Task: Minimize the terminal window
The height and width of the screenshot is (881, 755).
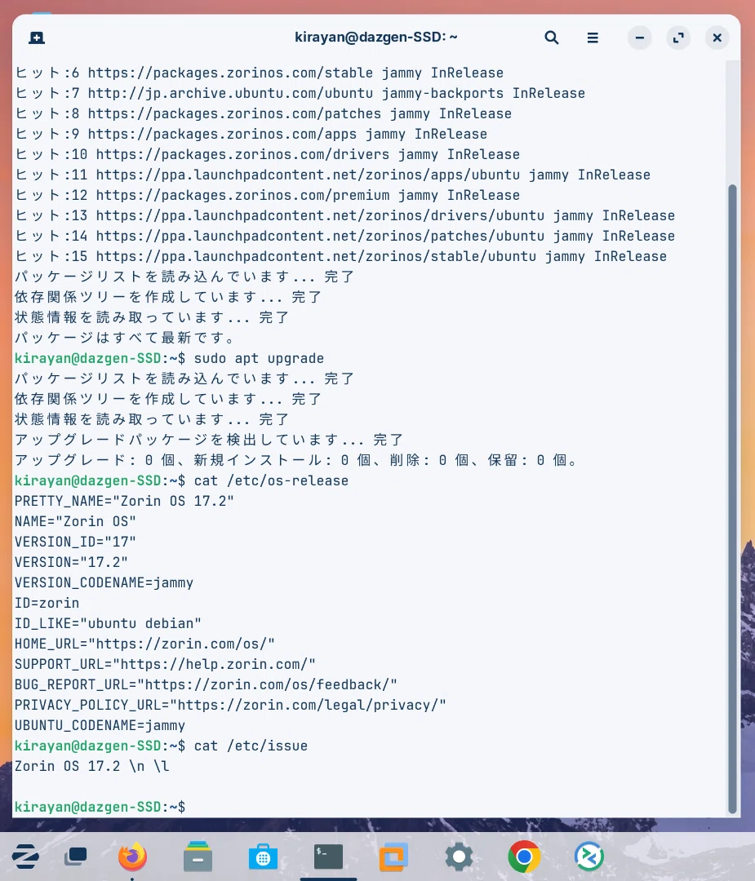Action: [x=640, y=38]
